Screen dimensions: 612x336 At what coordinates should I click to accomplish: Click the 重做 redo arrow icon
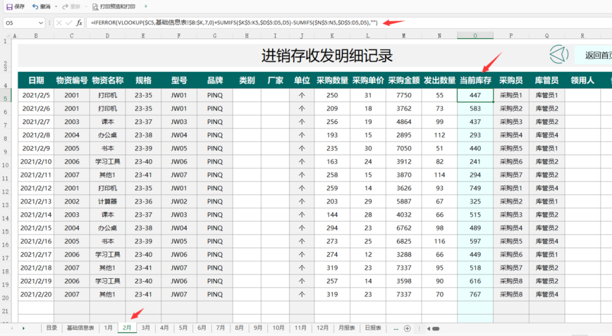tap(65, 7)
